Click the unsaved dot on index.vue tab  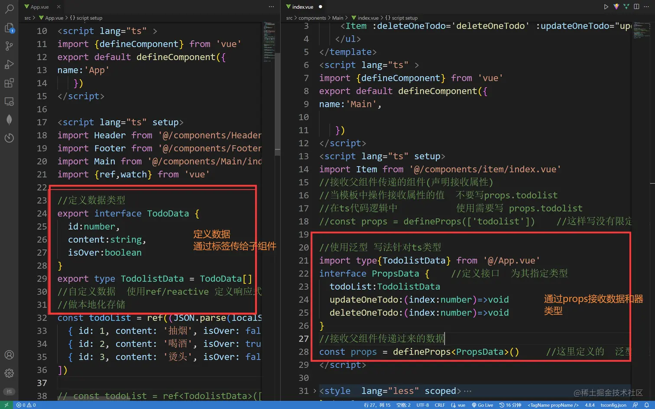click(321, 7)
